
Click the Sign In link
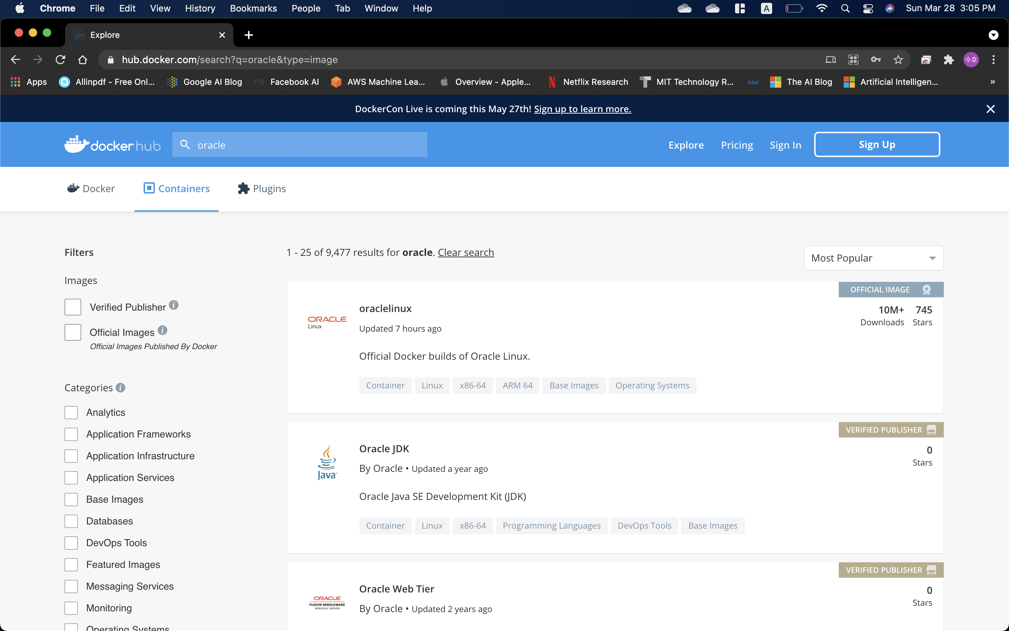point(785,145)
